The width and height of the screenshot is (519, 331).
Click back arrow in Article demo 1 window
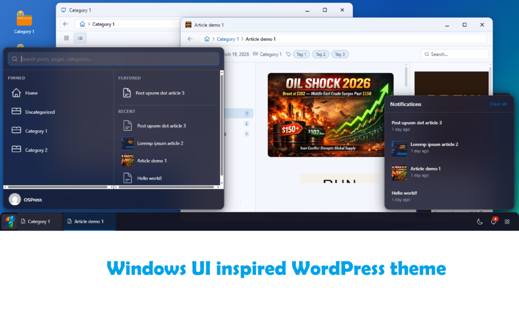(190, 39)
